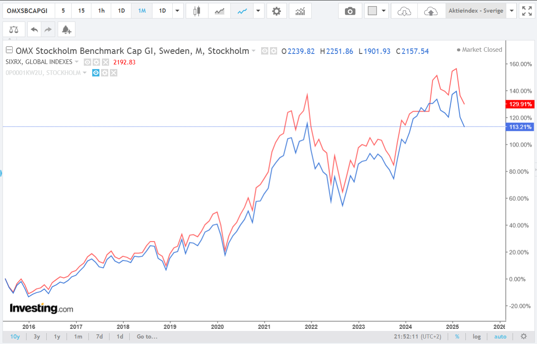Toggle percent scale in bottom bar
Viewport: 537px width, 344px height.
tap(457, 336)
